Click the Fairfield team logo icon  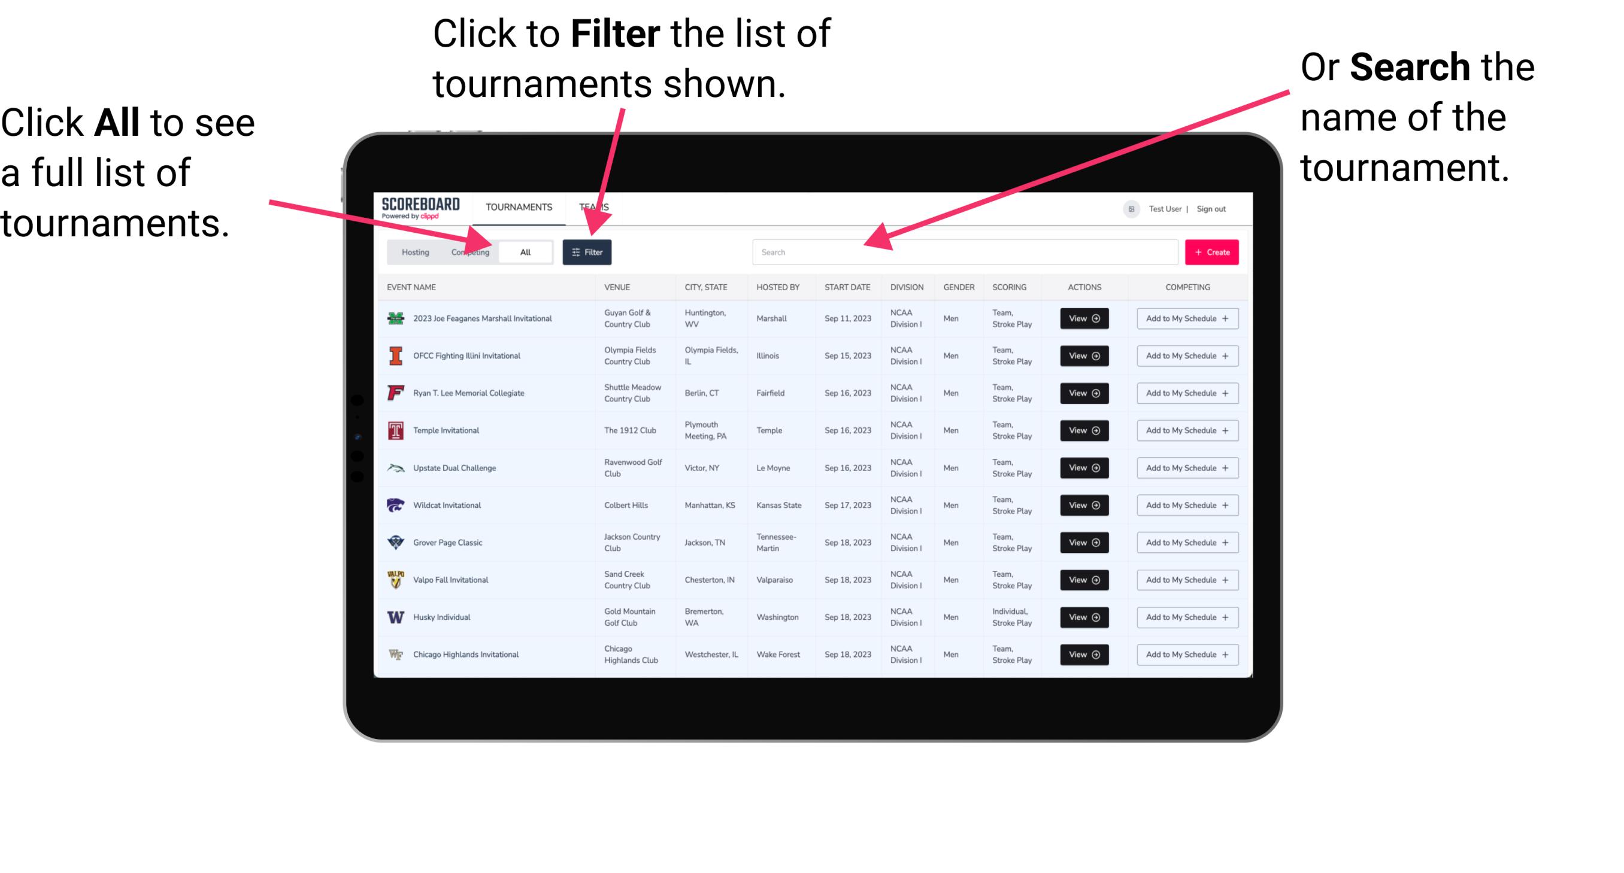pos(395,393)
